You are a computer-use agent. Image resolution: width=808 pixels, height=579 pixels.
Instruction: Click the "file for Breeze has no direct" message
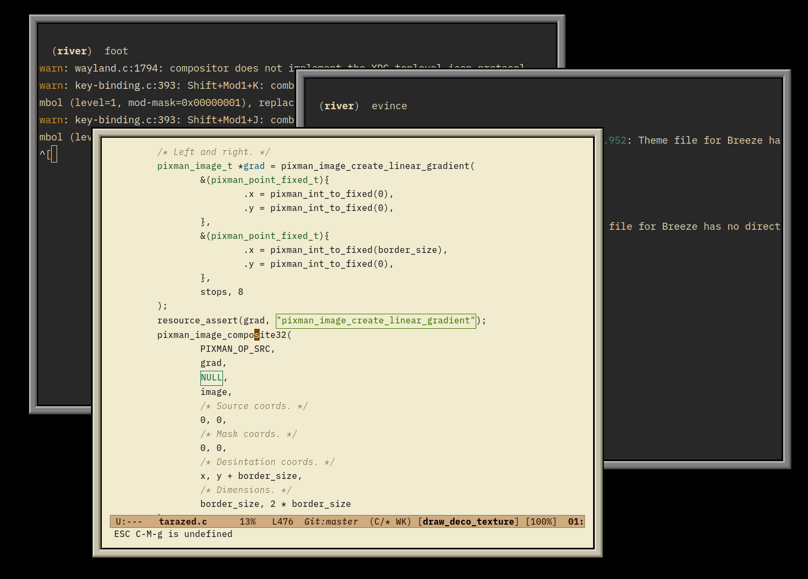coord(694,227)
